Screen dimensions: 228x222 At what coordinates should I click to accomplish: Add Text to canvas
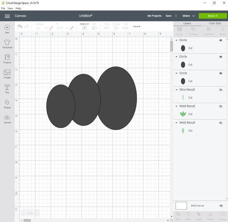click(x=7, y=89)
